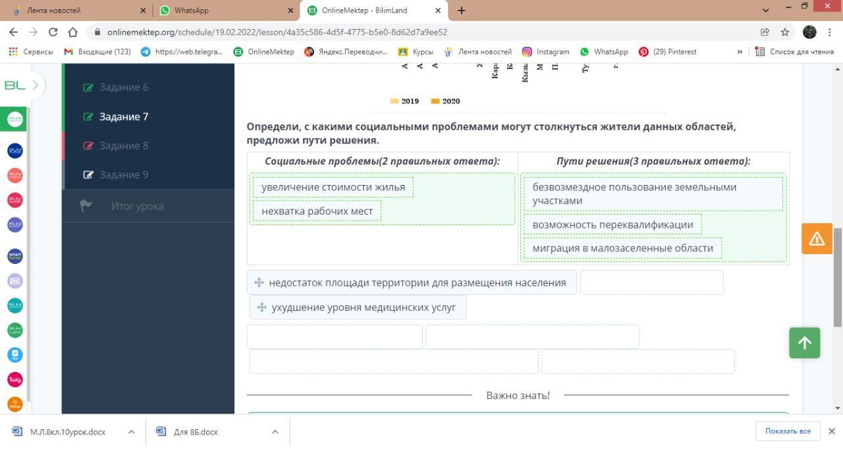The height and width of the screenshot is (449, 843).
Task: Reload the page with refresh icon
Action: (x=53, y=32)
